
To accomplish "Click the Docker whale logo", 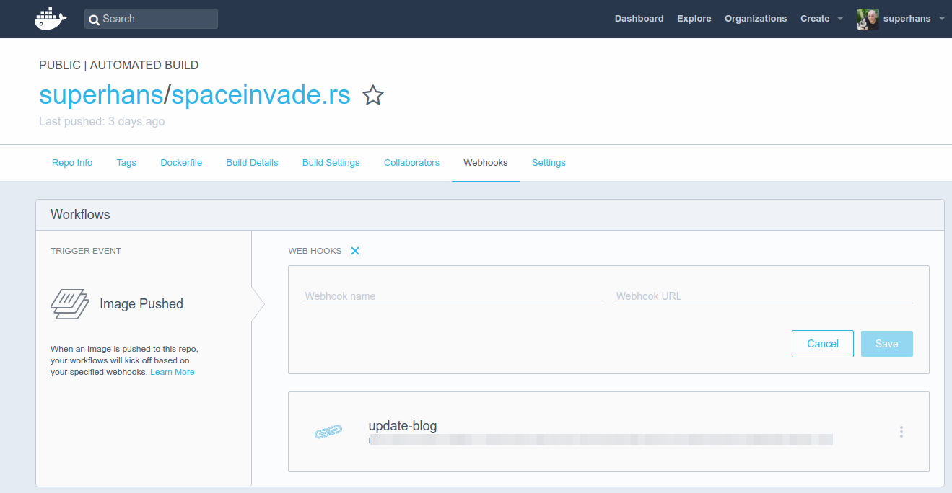I will pyautogui.click(x=51, y=19).
